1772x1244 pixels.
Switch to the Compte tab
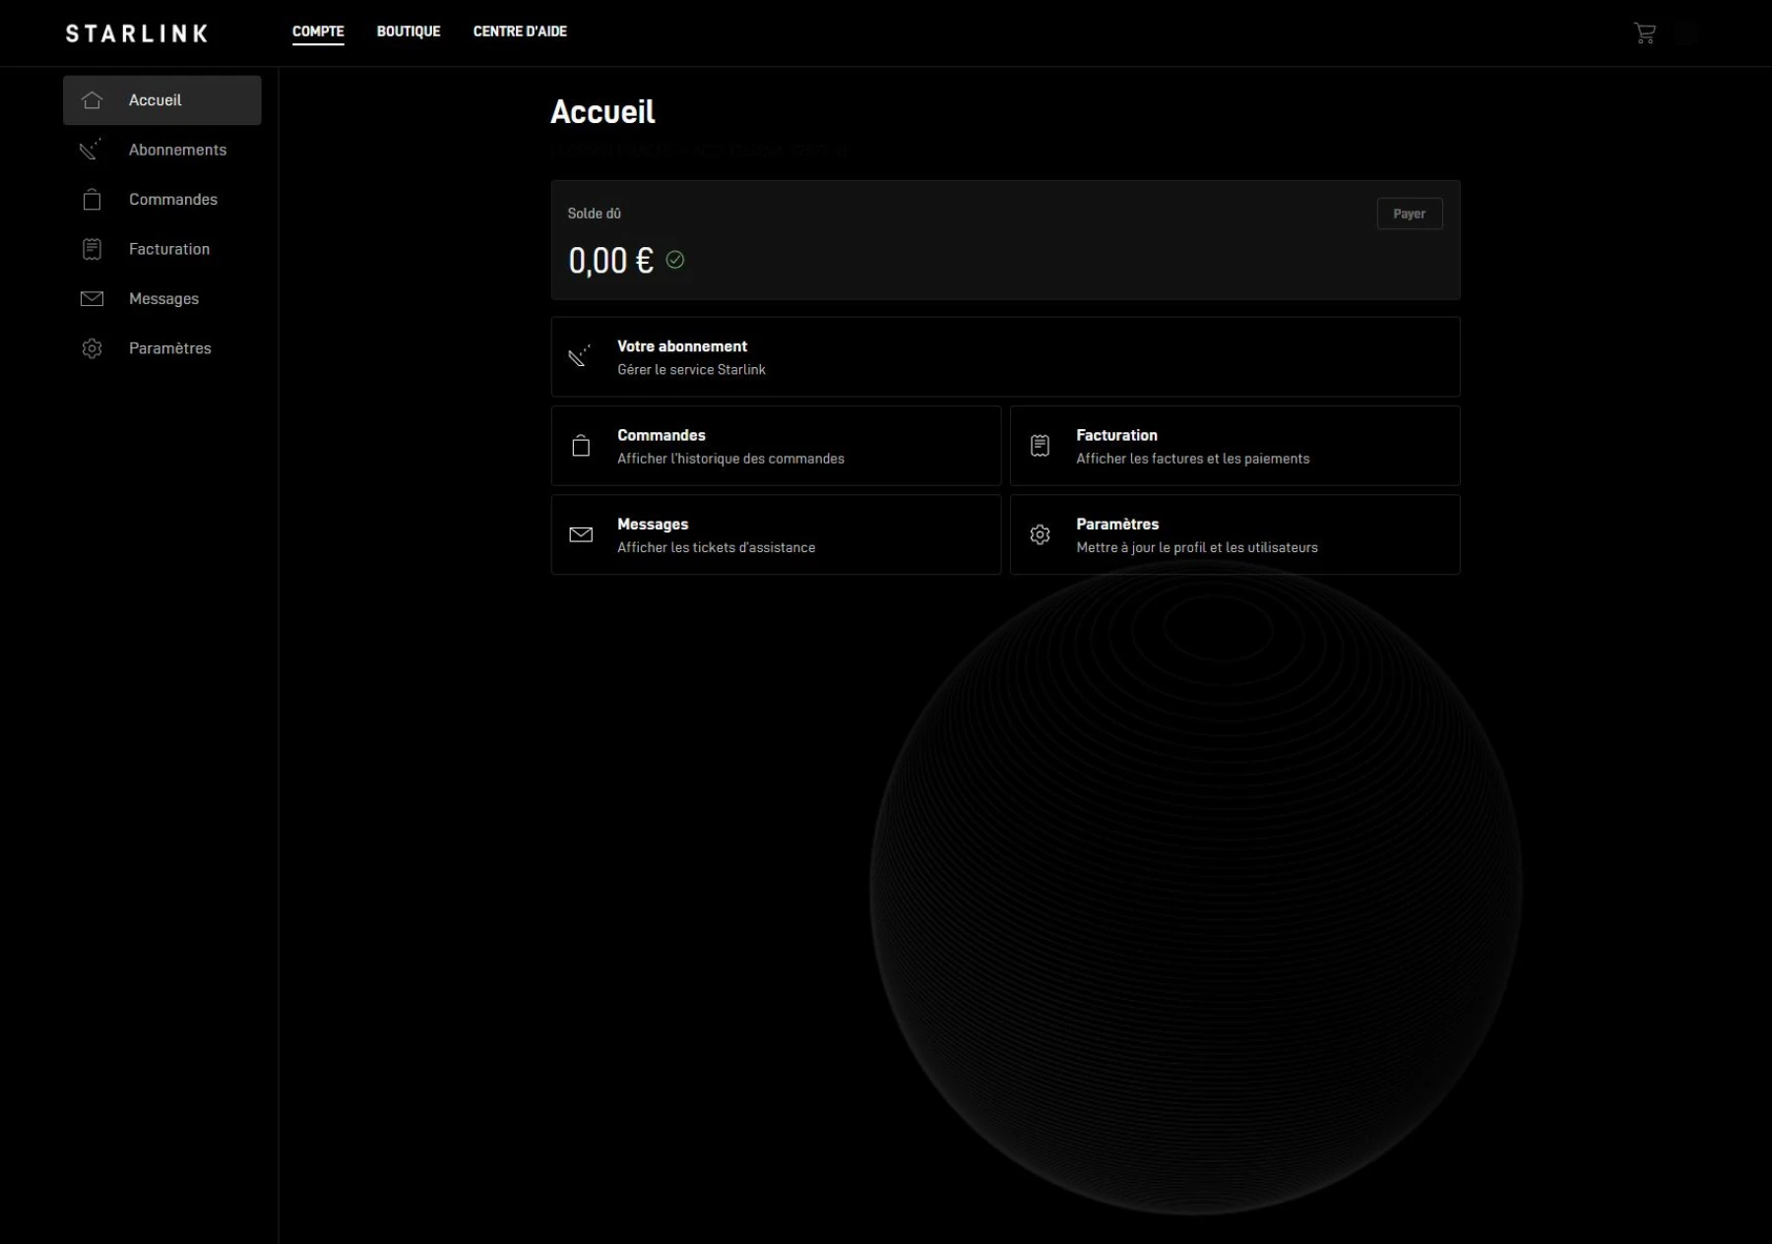click(318, 31)
